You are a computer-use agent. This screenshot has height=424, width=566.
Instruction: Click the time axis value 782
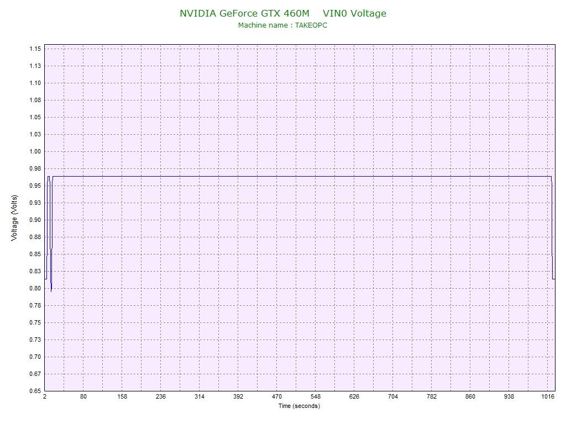[x=431, y=396]
